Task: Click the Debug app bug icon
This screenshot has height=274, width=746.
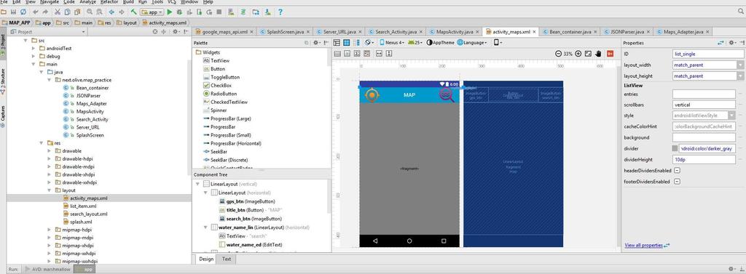Action: [179, 12]
